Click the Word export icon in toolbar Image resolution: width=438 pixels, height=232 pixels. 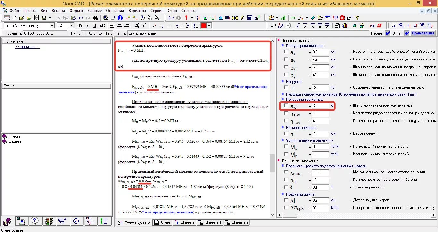[249, 18]
